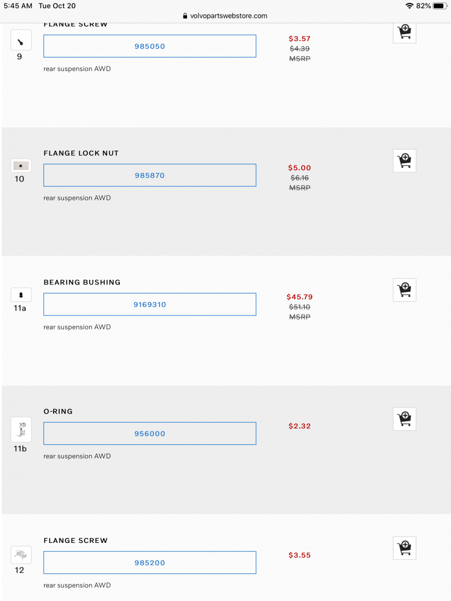Add Bearing Bushing to cart
Image resolution: width=451 pixels, height=601 pixels.
(x=404, y=290)
